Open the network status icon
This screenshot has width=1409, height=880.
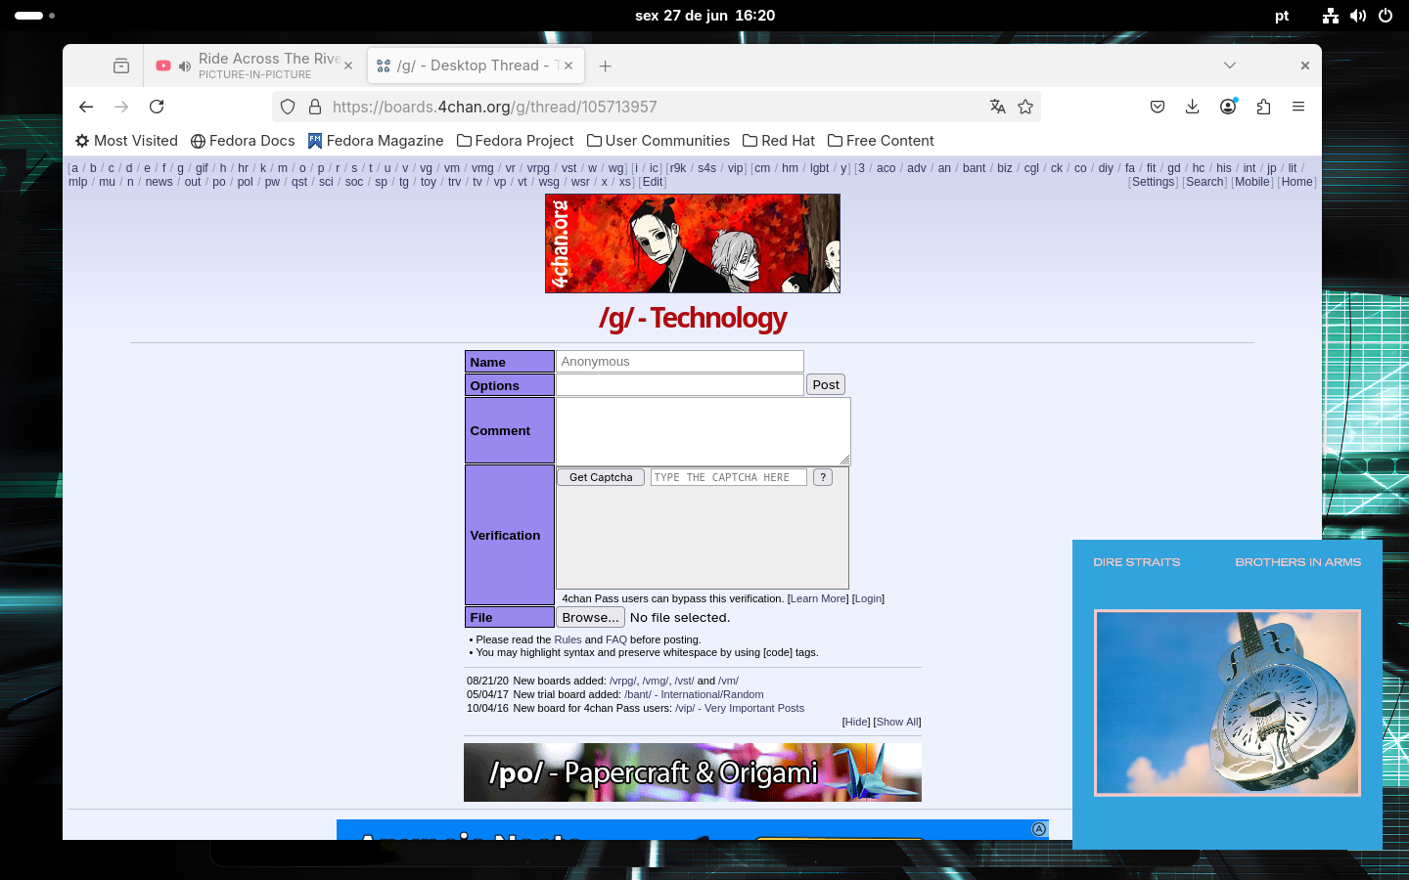pyautogui.click(x=1331, y=16)
